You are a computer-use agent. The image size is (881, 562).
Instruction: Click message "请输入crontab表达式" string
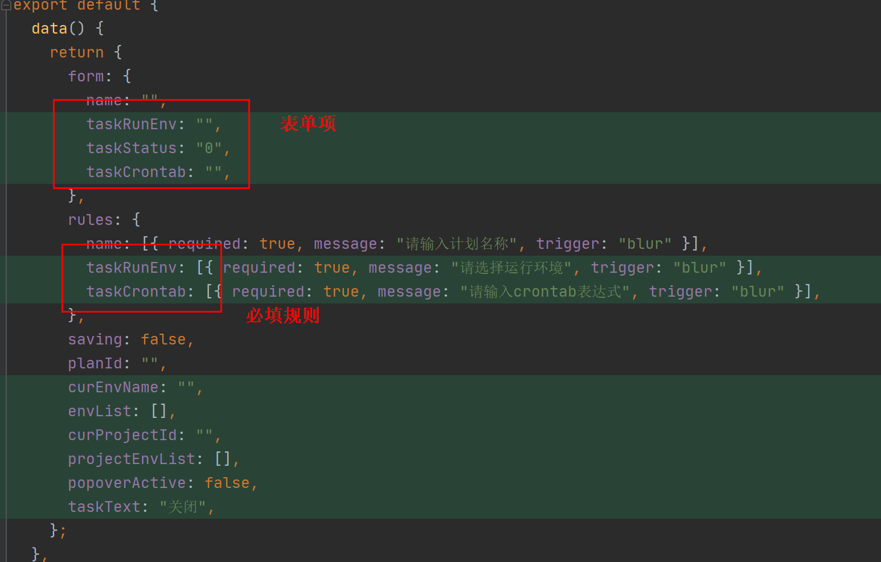(545, 292)
